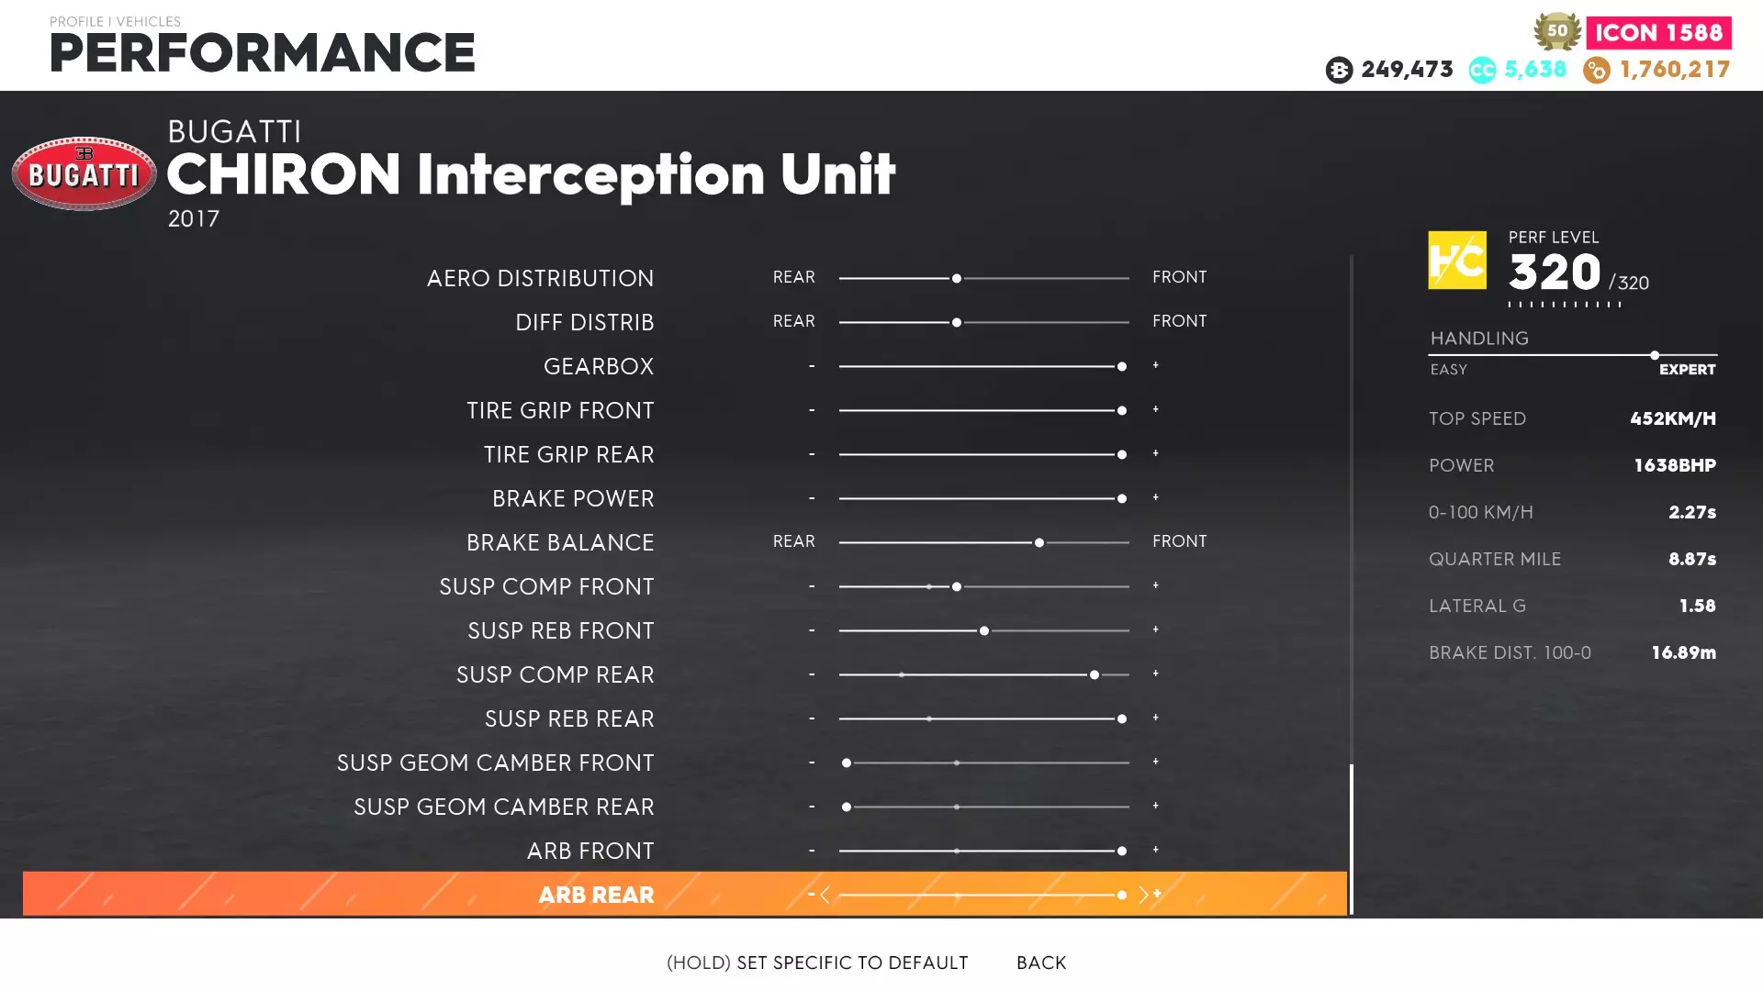Click the BACK button
This screenshot has width=1763, height=991.
pos(1040,963)
